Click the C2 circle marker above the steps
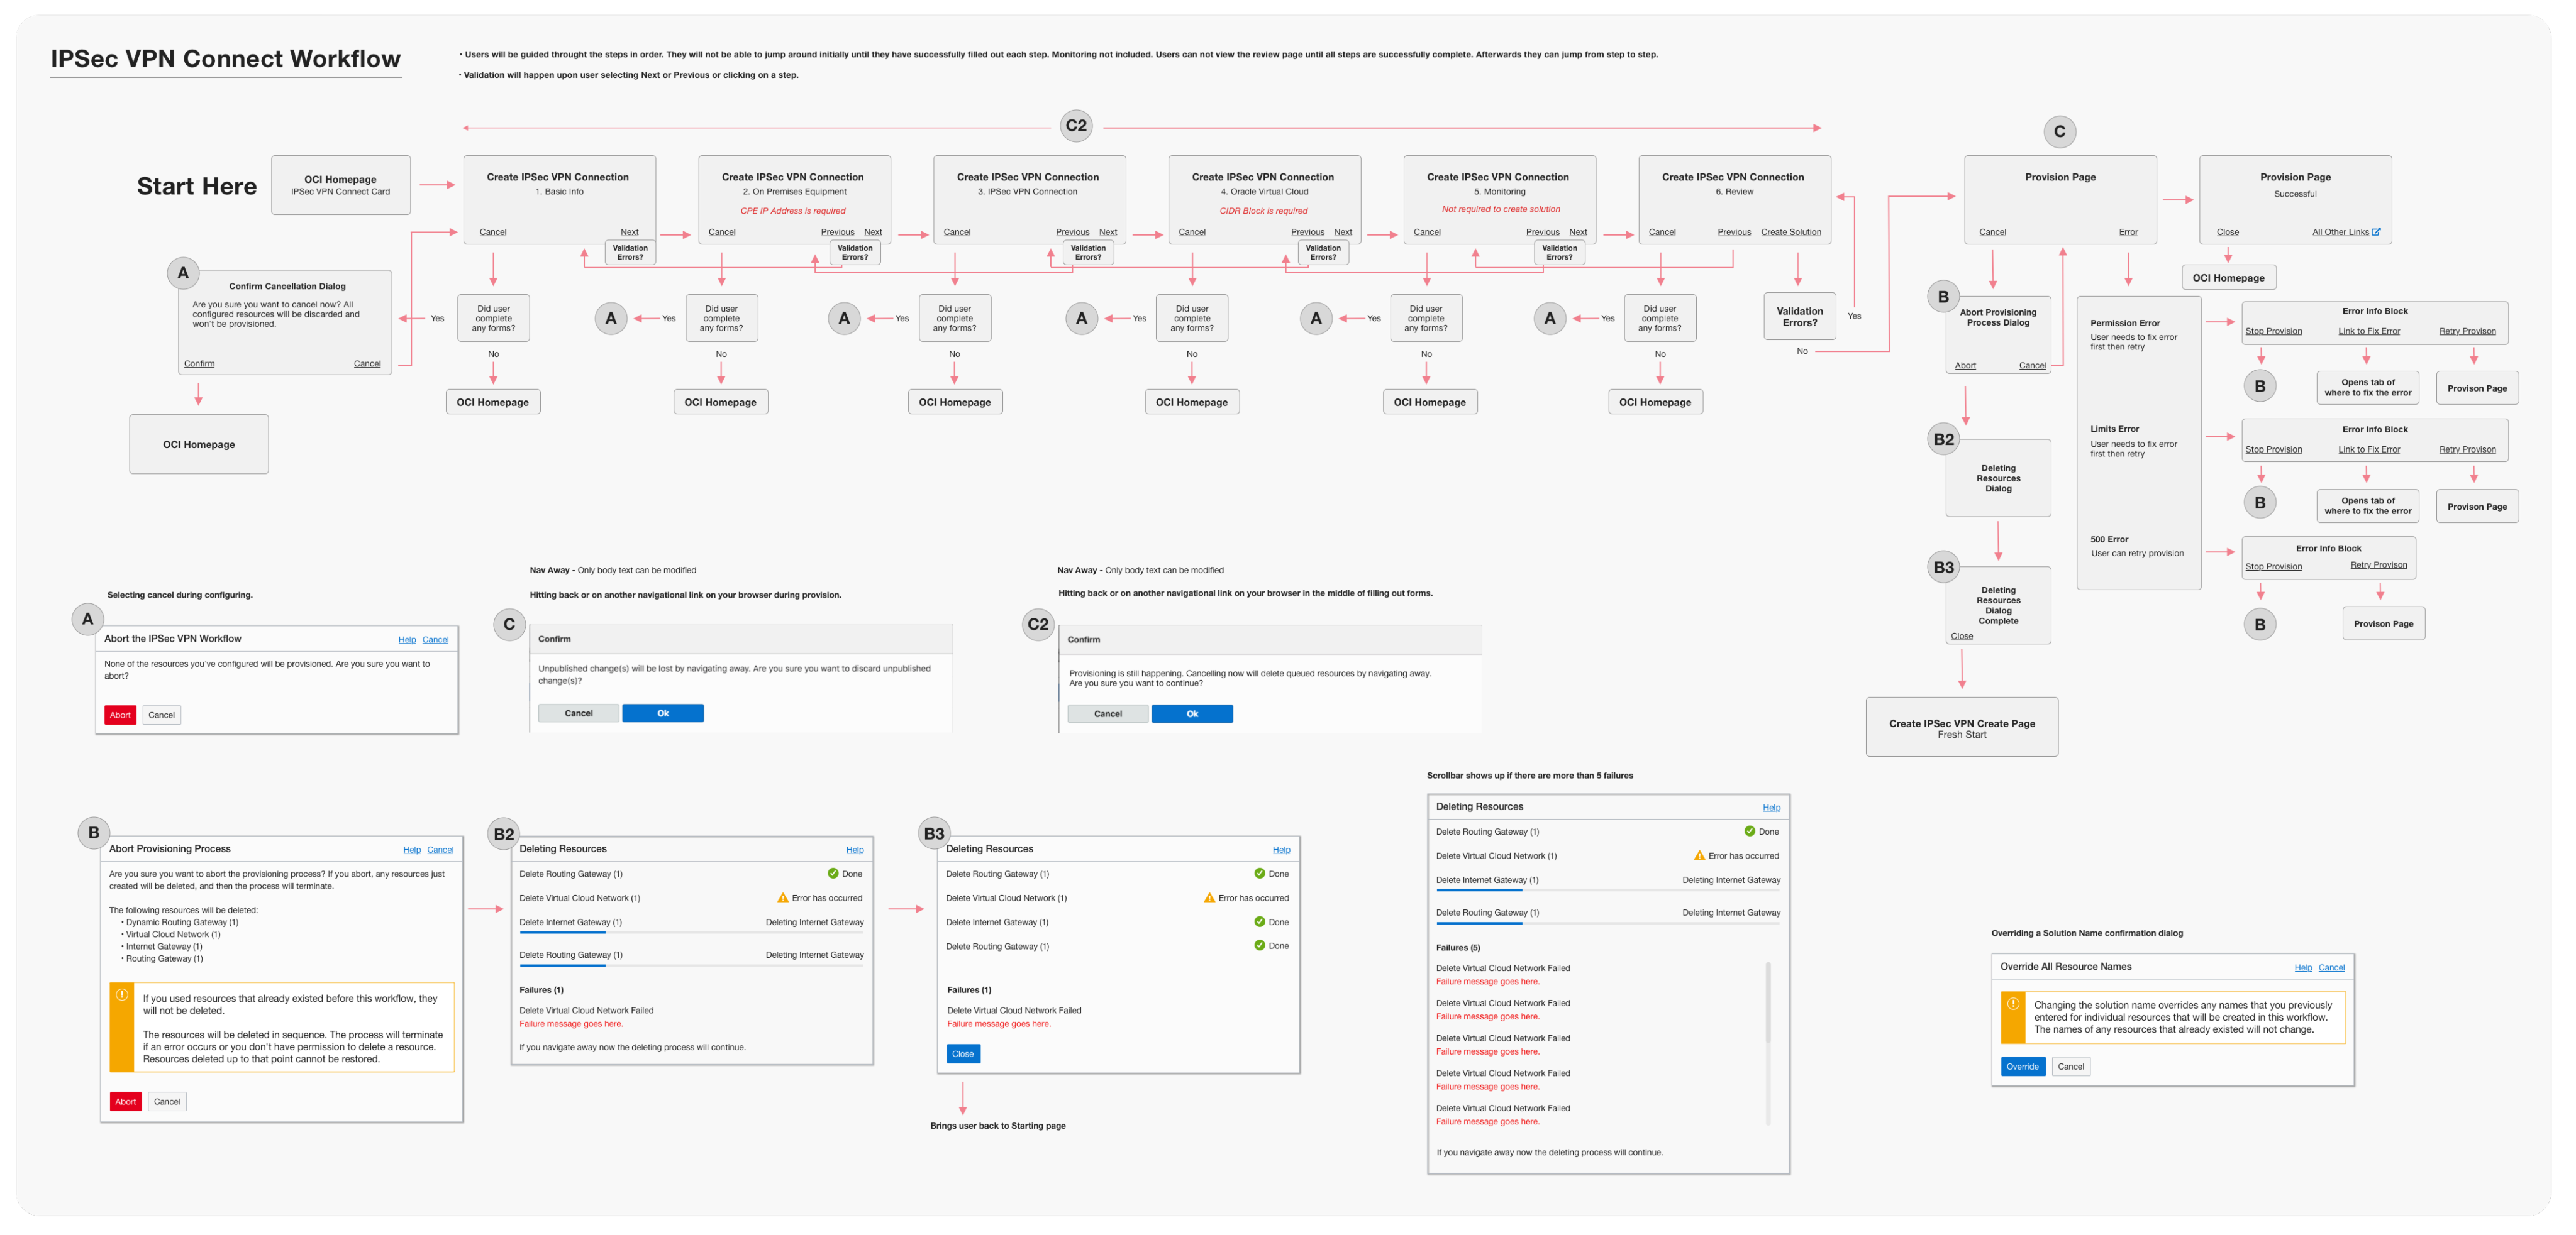The width and height of the screenshot is (2576, 1235). point(1076,126)
